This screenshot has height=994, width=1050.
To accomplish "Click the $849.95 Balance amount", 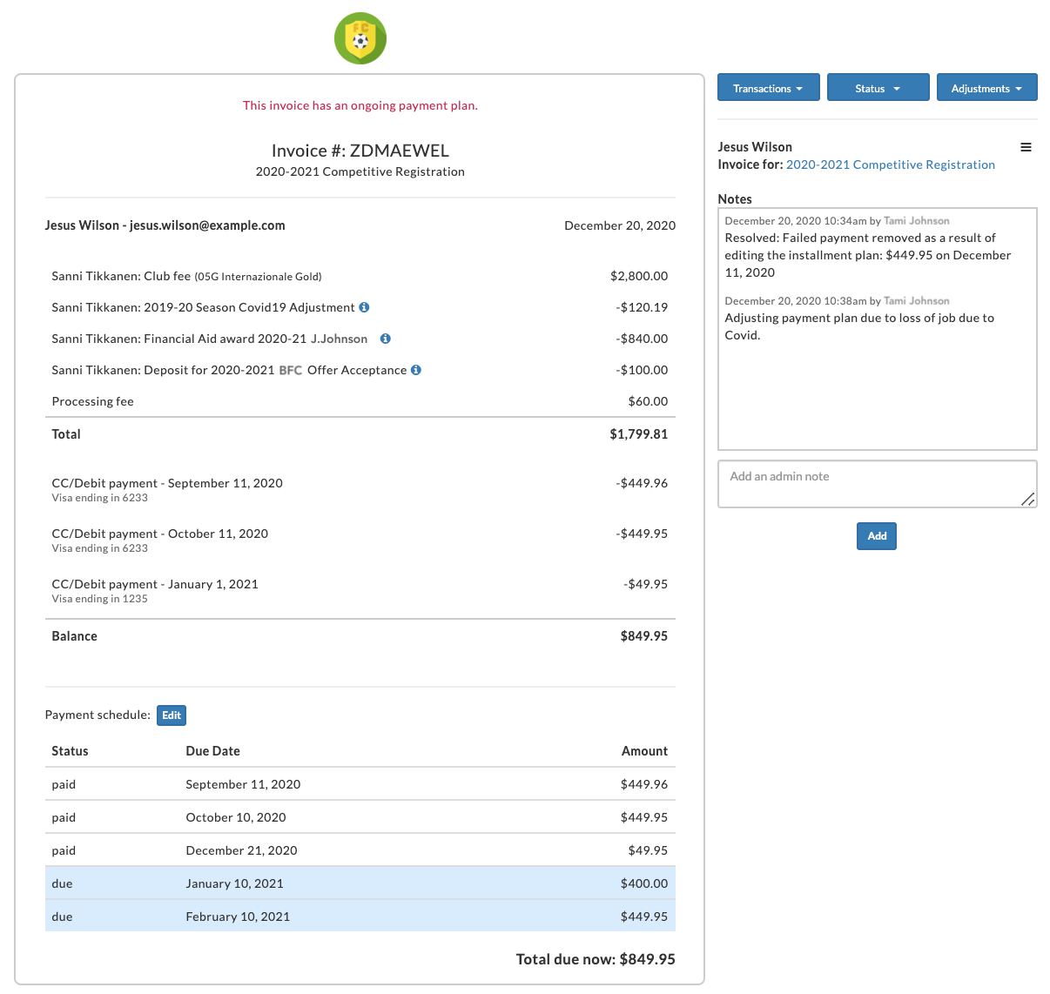I will click(x=644, y=636).
